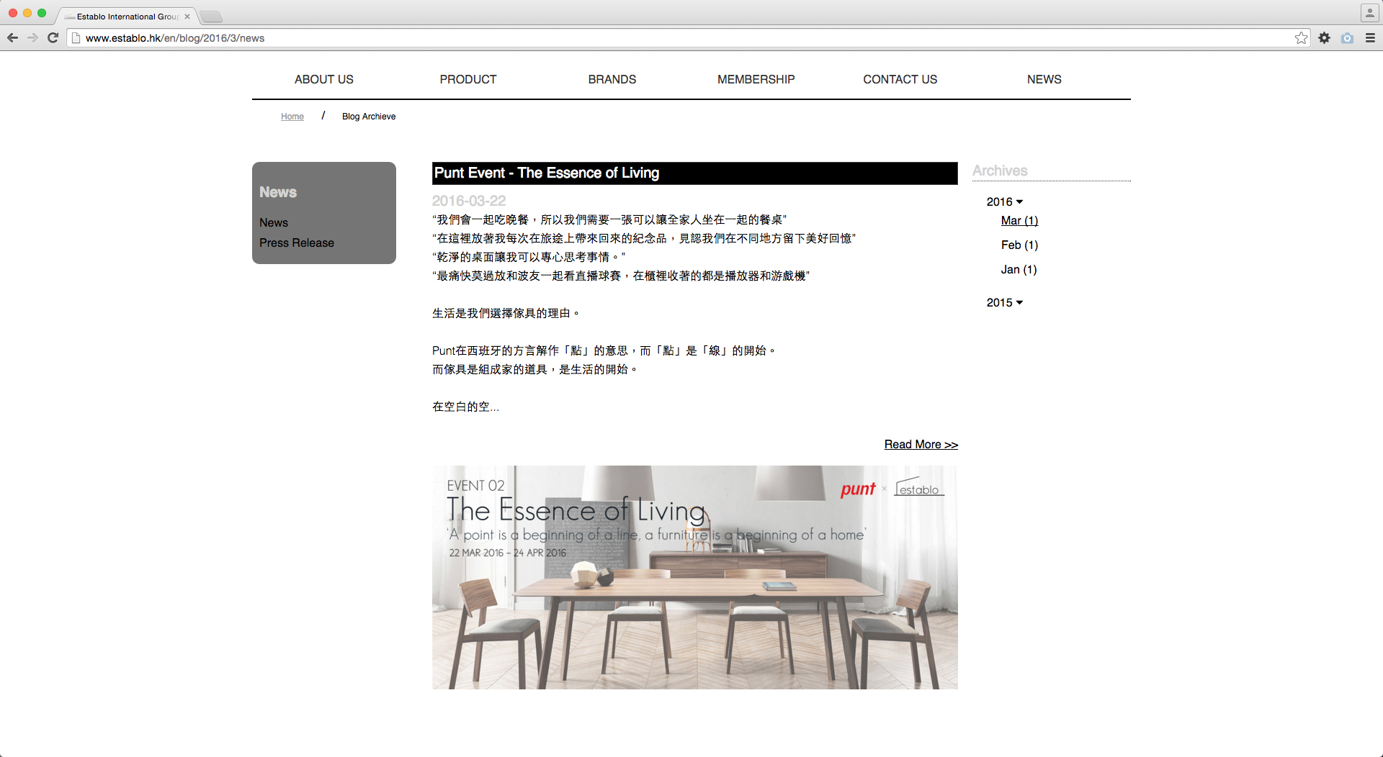Click the browser forward arrow

(32, 38)
